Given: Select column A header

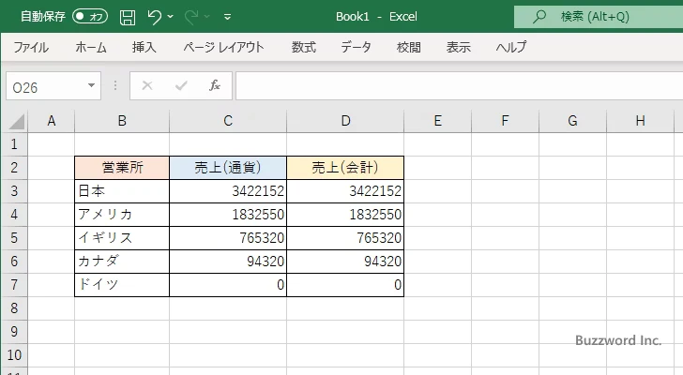Looking at the screenshot, I should [x=52, y=121].
